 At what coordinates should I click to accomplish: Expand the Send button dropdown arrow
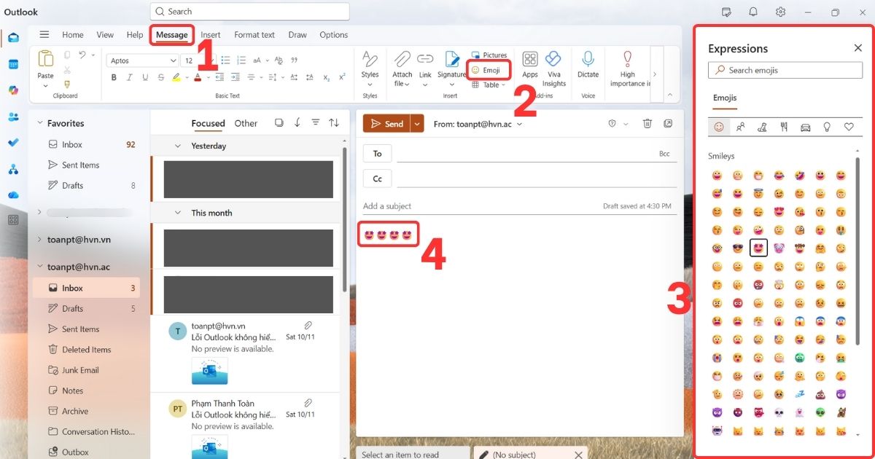pyautogui.click(x=416, y=123)
